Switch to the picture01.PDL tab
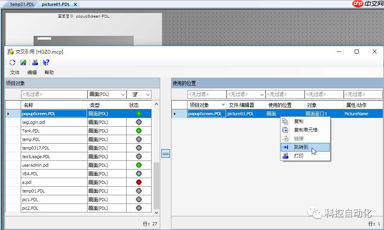Screen dimensions: 384x230 pyautogui.click(x=55, y=4)
